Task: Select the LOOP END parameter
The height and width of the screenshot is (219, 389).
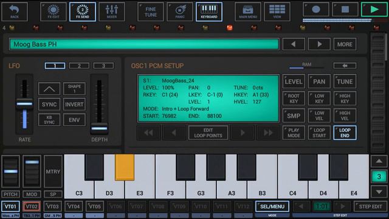Action: [345, 133]
